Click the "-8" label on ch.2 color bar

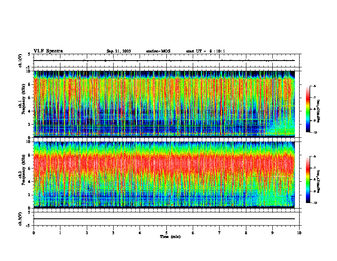(314, 180)
